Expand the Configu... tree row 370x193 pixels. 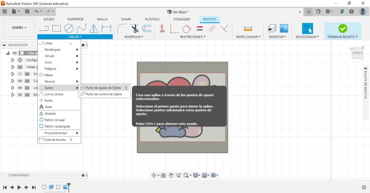[x=13, y=60]
